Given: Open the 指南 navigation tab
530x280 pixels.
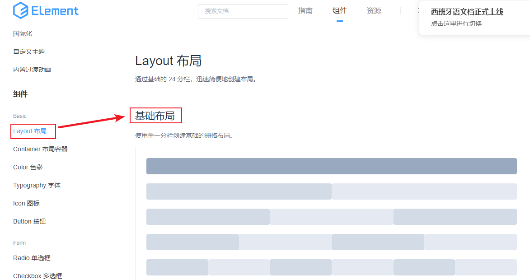Looking at the screenshot, I should [305, 11].
